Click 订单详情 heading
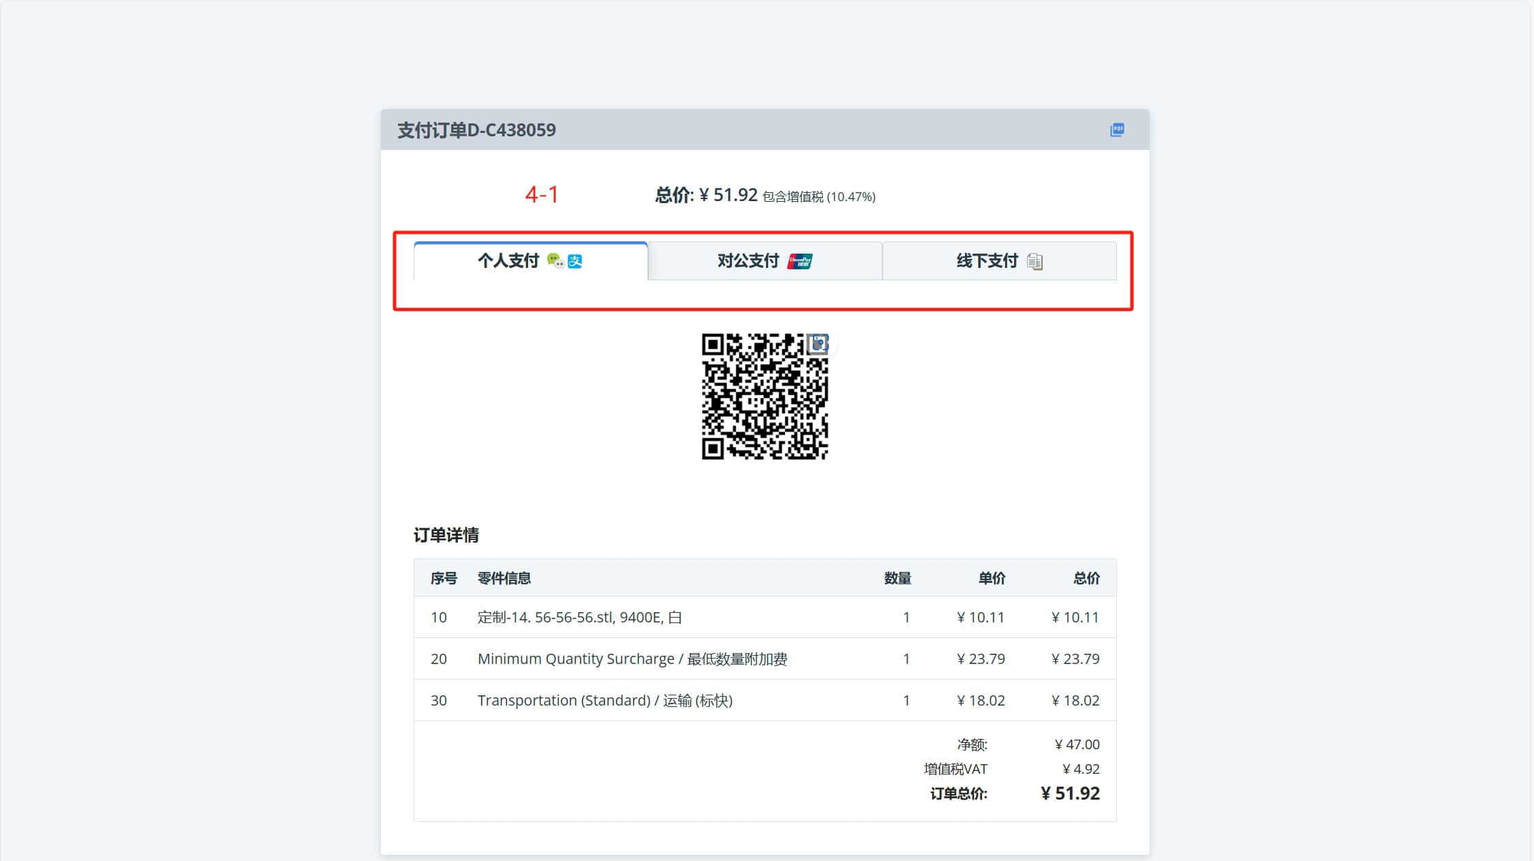The width and height of the screenshot is (1534, 861). point(446,535)
